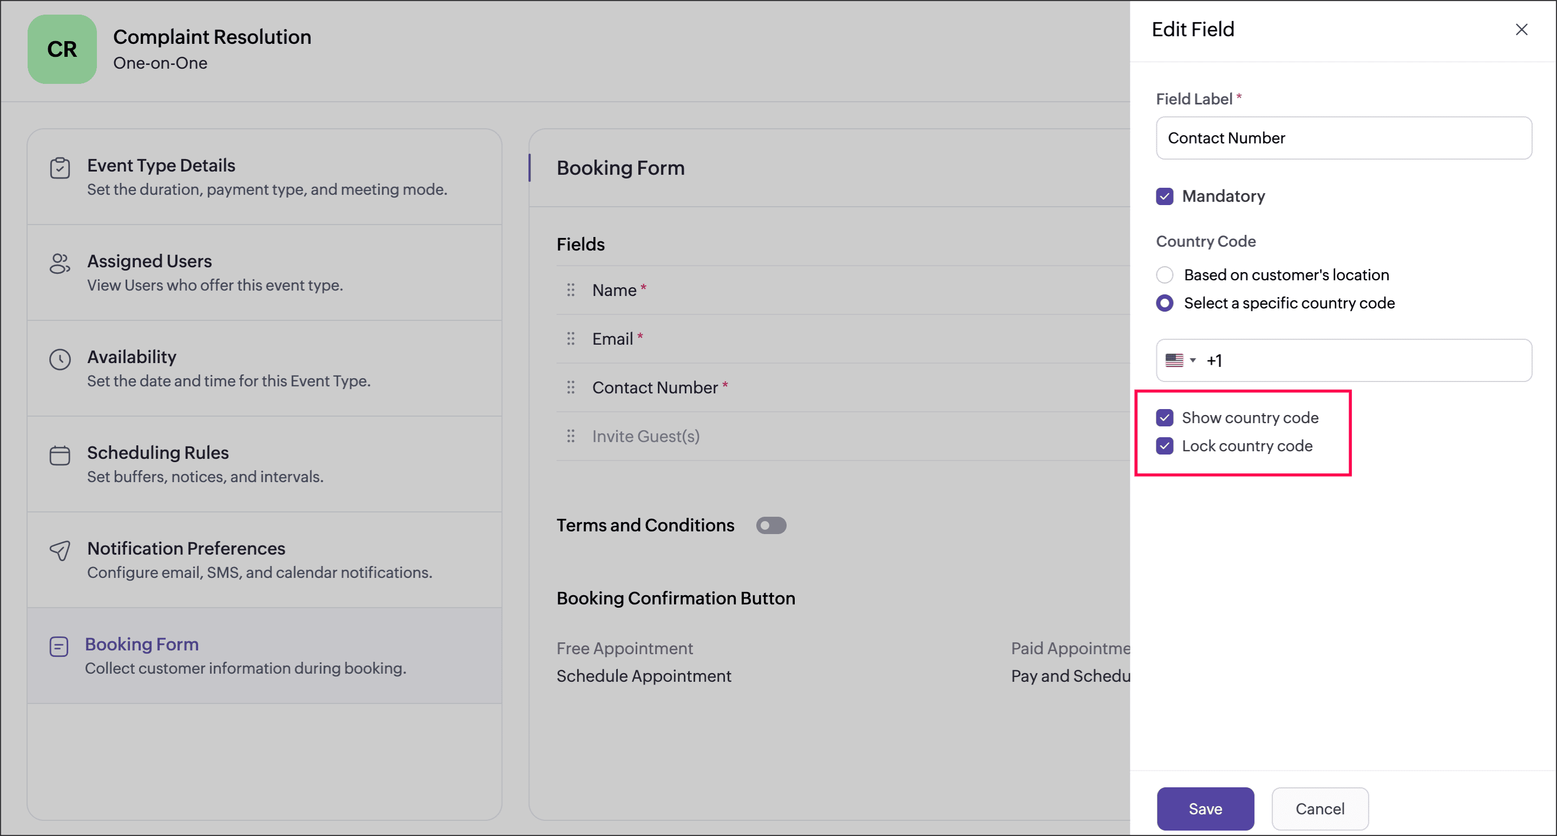The image size is (1557, 836).
Task: Click the Cancel button
Action: [x=1319, y=808]
